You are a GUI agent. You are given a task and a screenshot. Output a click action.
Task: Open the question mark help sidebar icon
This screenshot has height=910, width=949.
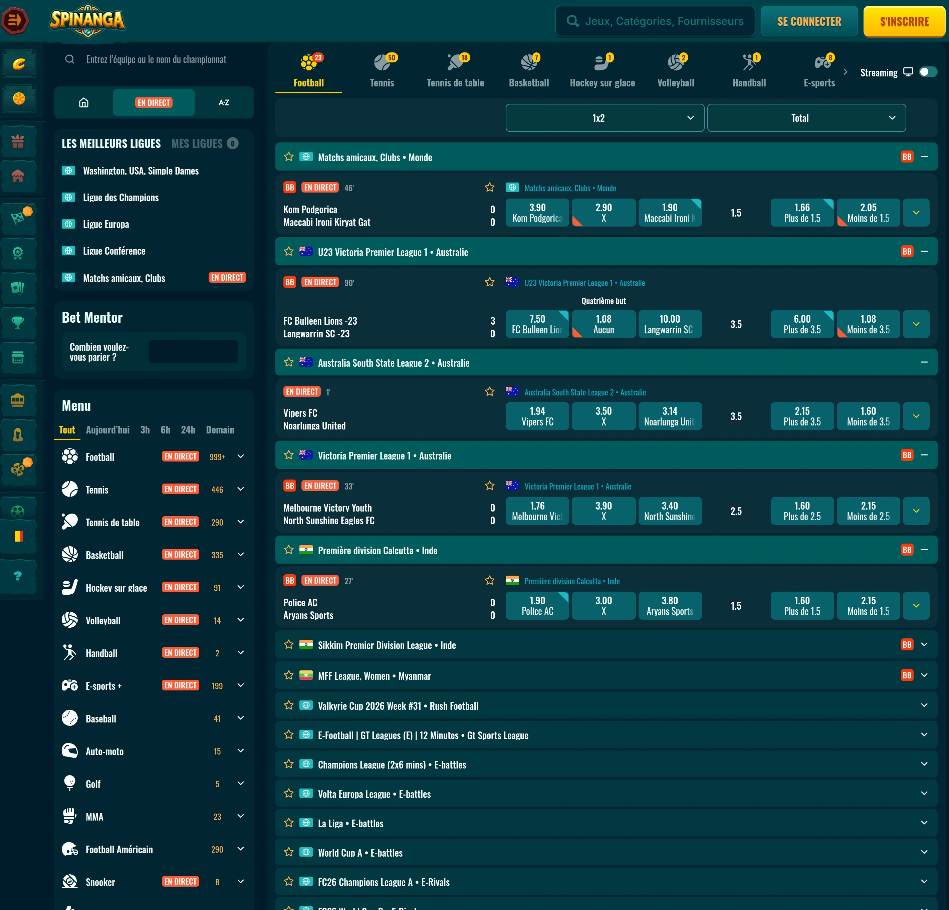click(18, 576)
